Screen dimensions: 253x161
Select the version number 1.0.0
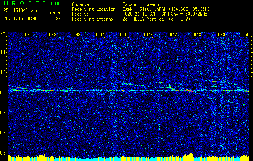tap(55, 4)
